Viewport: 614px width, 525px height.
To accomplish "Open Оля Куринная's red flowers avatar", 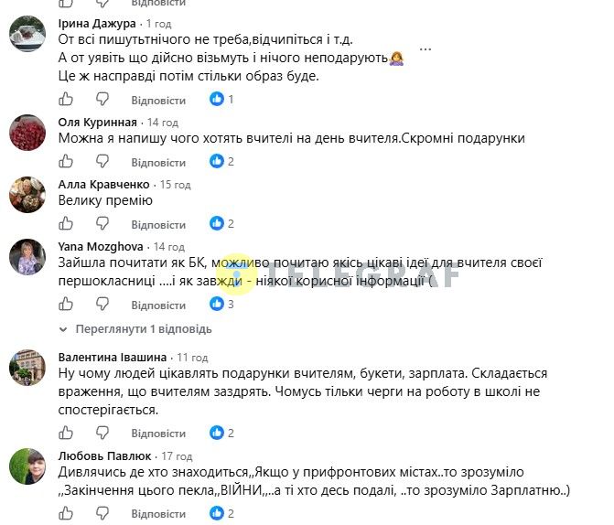I will pyautogui.click(x=27, y=133).
